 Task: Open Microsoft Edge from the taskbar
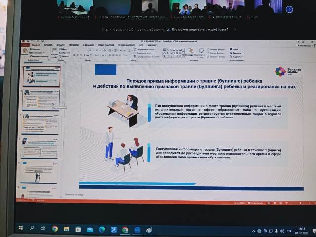[102, 229]
